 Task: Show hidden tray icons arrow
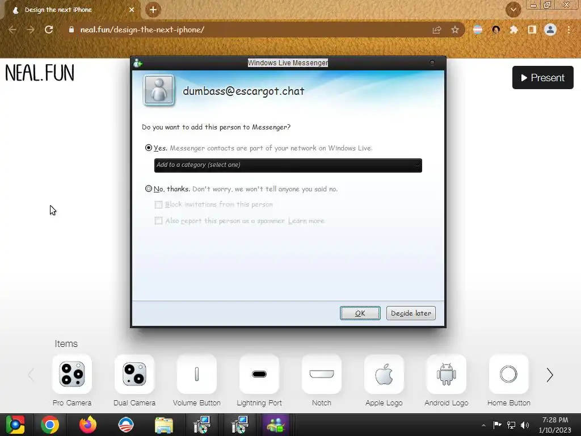483,425
